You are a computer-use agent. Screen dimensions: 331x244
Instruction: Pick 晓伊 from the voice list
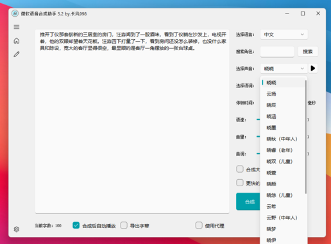(283, 240)
